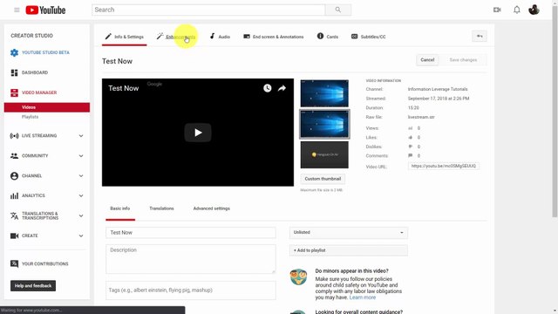Click the page vertical scrollbar
This screenshot has height=314, width=558.
pos(555,111)
